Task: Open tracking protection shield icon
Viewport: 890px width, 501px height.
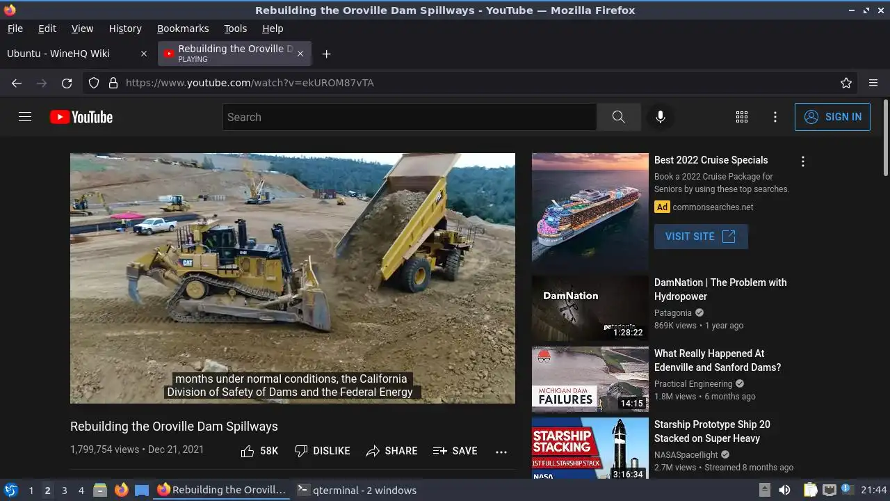Action: [94, 83]
